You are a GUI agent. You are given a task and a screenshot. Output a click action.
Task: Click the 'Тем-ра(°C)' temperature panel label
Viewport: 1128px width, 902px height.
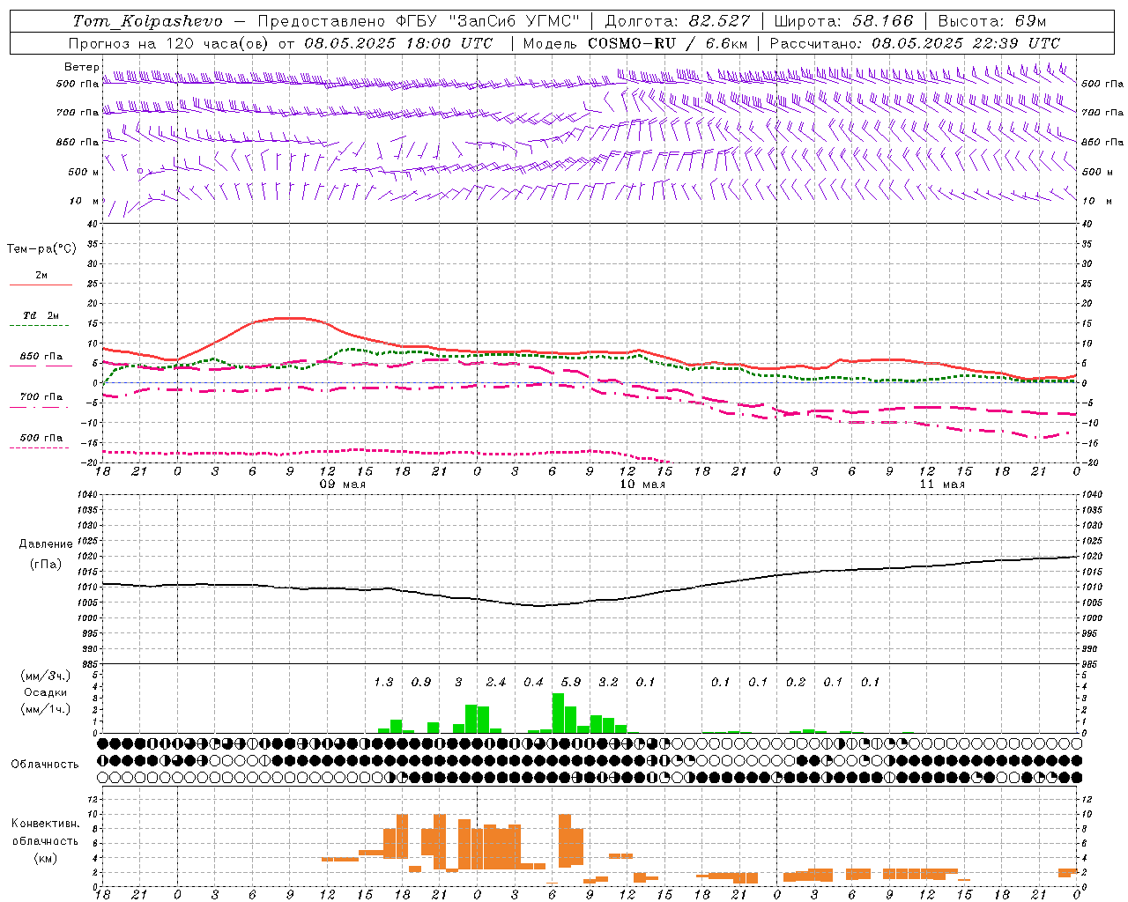point(41,249)
